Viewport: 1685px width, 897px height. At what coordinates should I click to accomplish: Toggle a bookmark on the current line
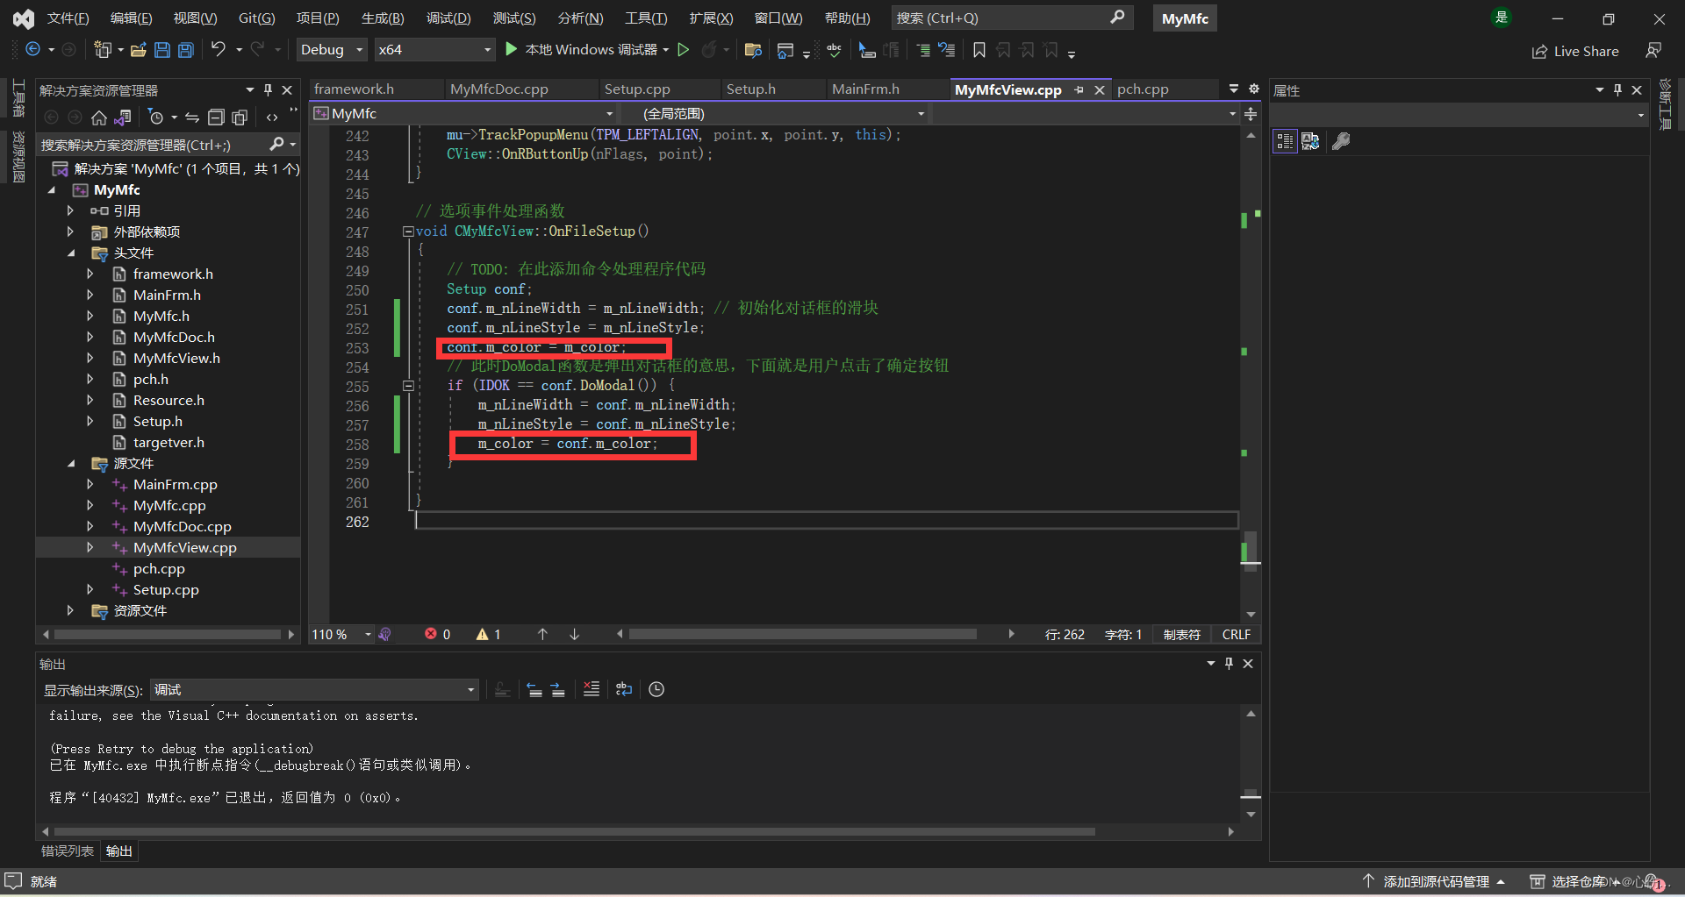(979, 50)
